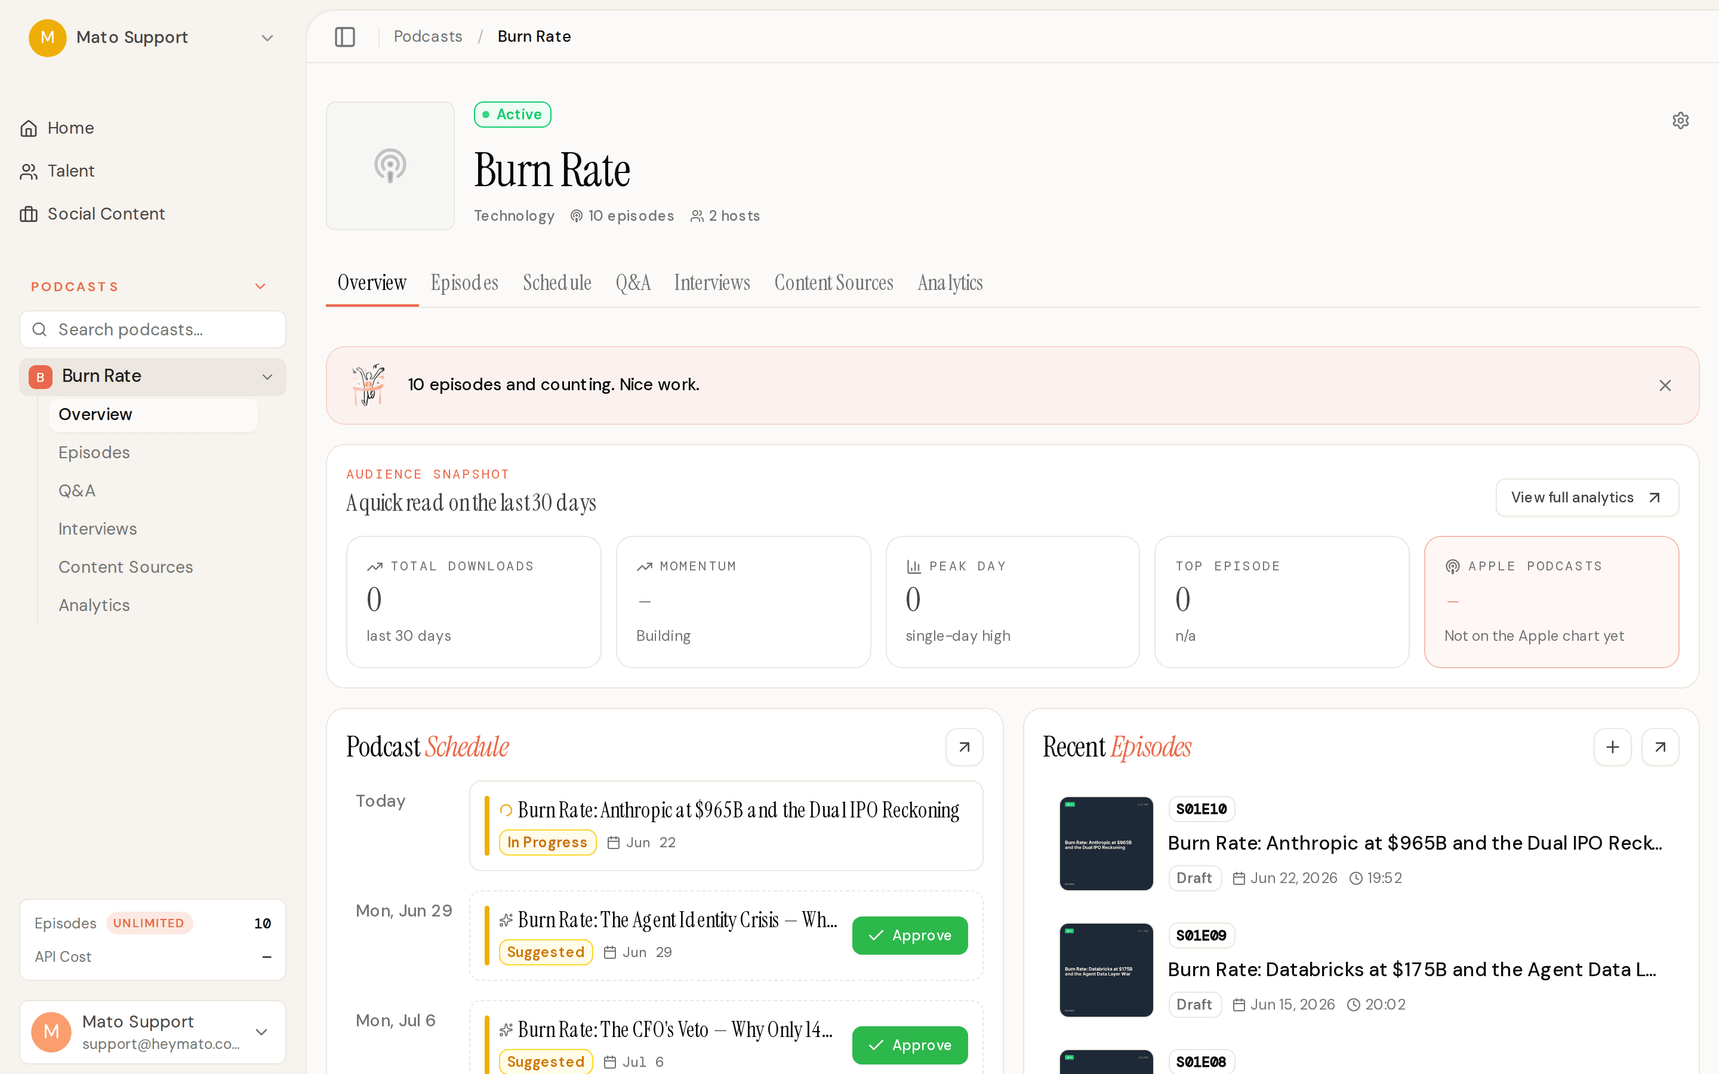1719x1074 pixels.
Task: Open the Q&A tab
Action: click(633, 283)
